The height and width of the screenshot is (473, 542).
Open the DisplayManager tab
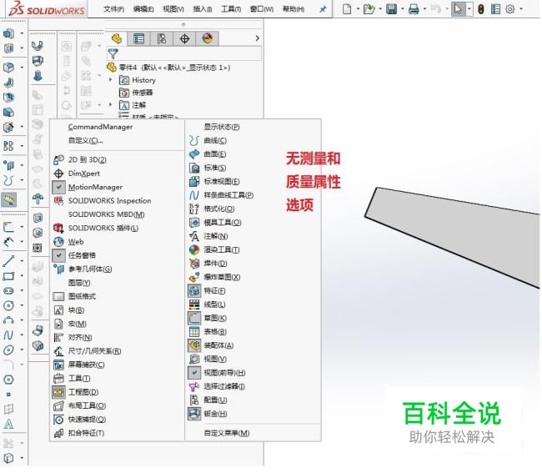tap(207, 38)
